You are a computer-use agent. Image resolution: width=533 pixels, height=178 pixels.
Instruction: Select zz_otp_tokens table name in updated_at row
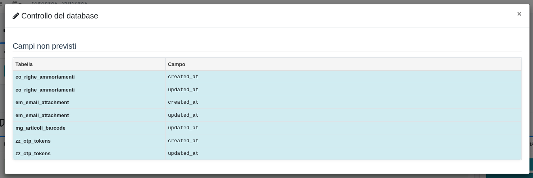coord(33,154)
